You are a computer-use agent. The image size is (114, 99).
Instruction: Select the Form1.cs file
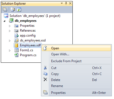tap(27, 50)
